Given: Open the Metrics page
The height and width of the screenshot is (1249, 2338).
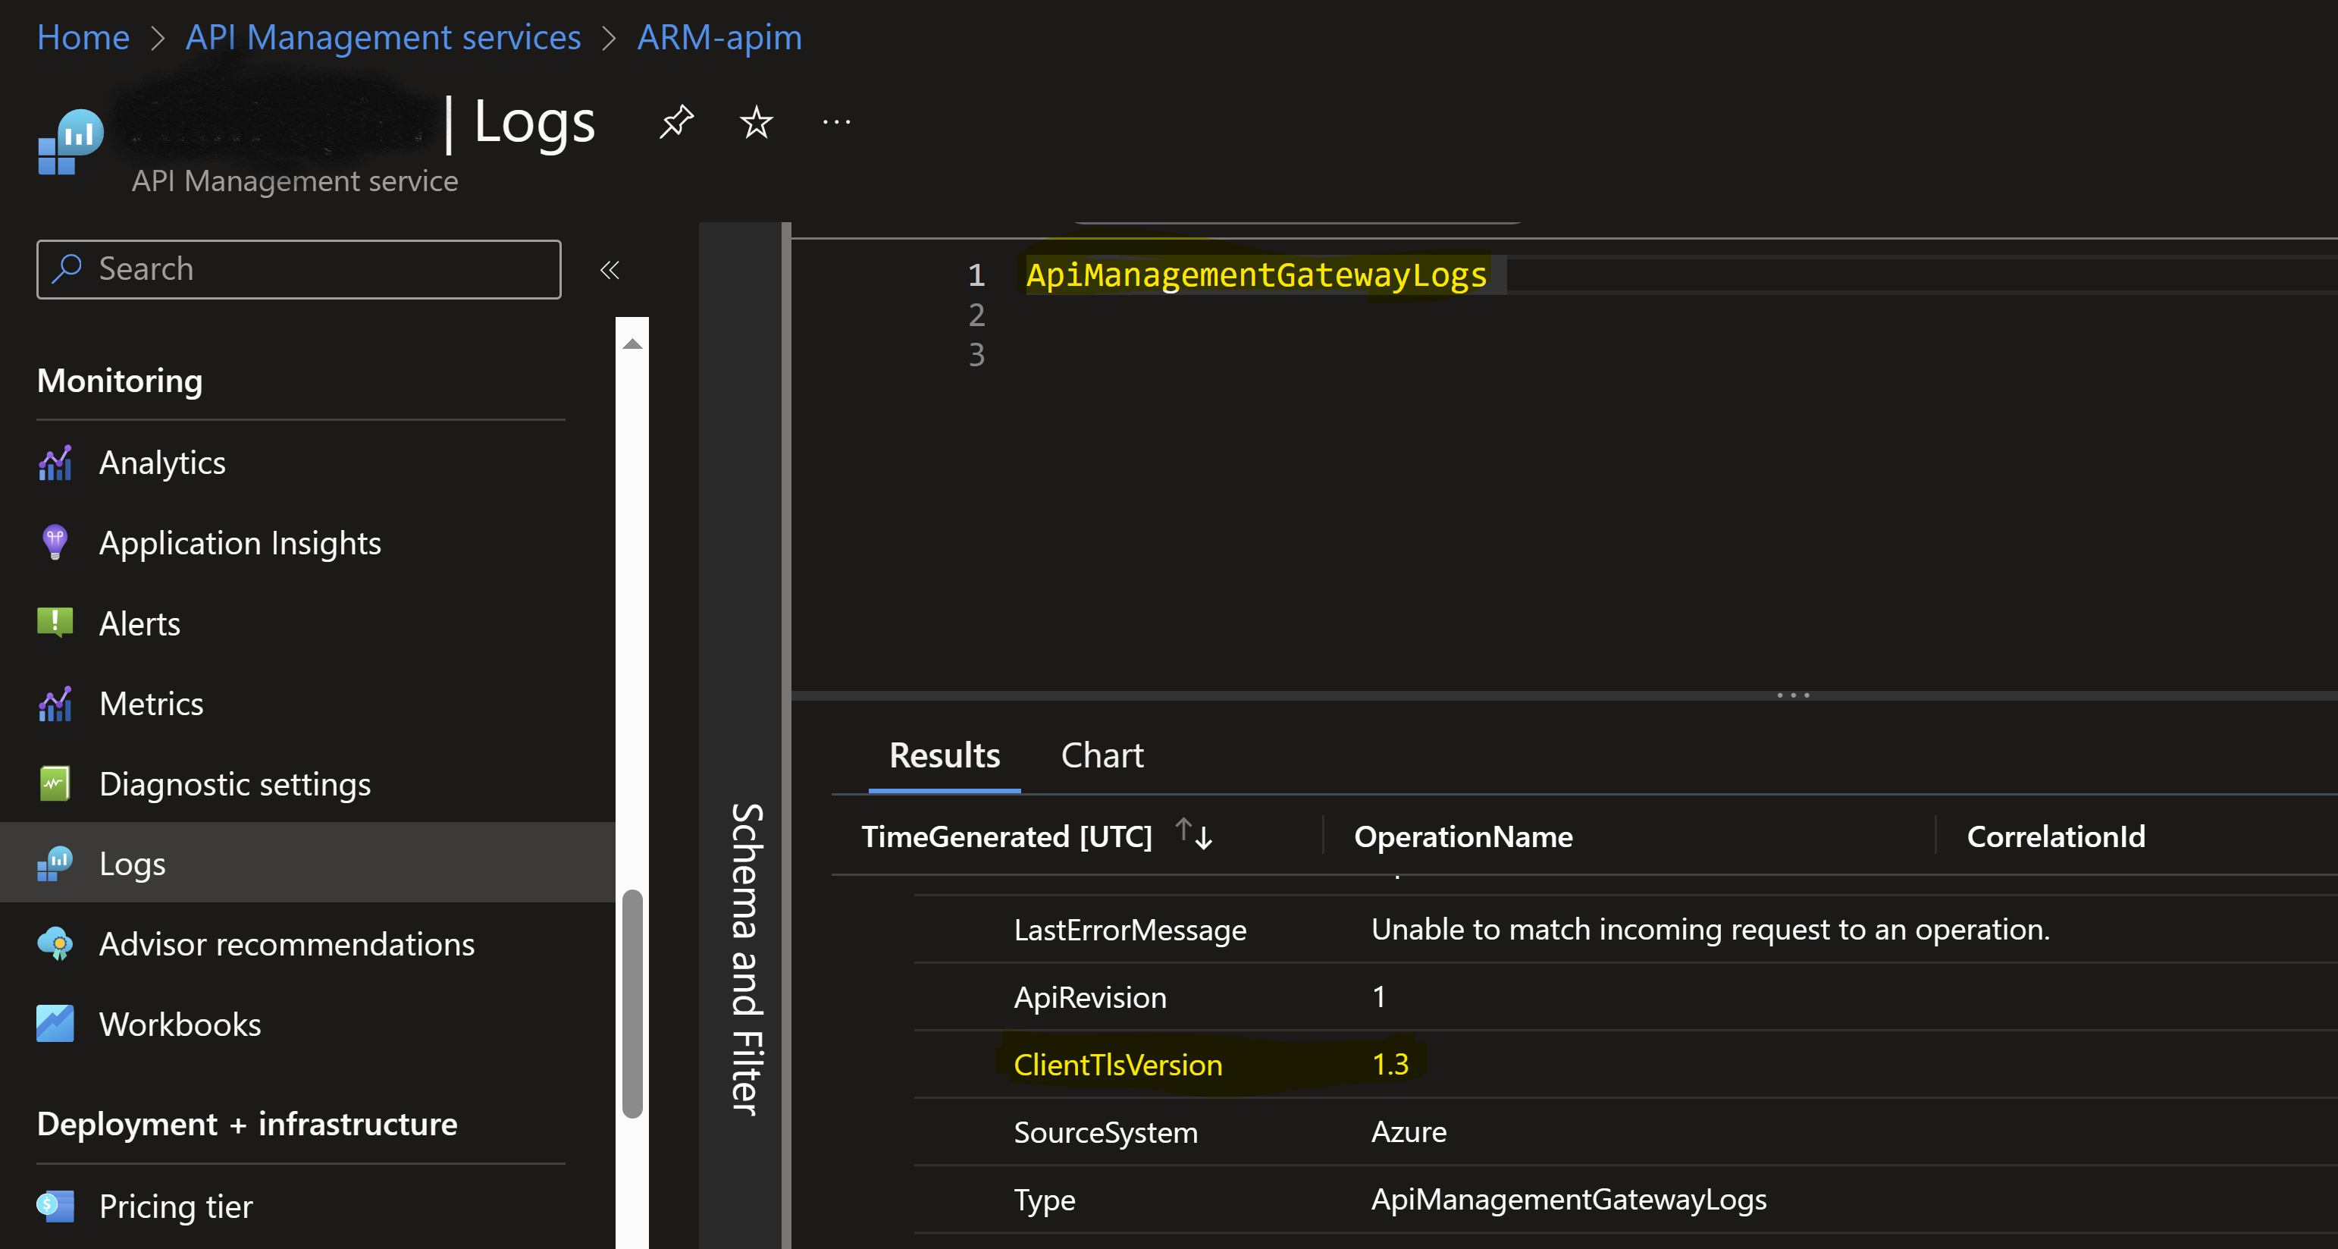Looking at the screenshot, I should coord(151,704).
